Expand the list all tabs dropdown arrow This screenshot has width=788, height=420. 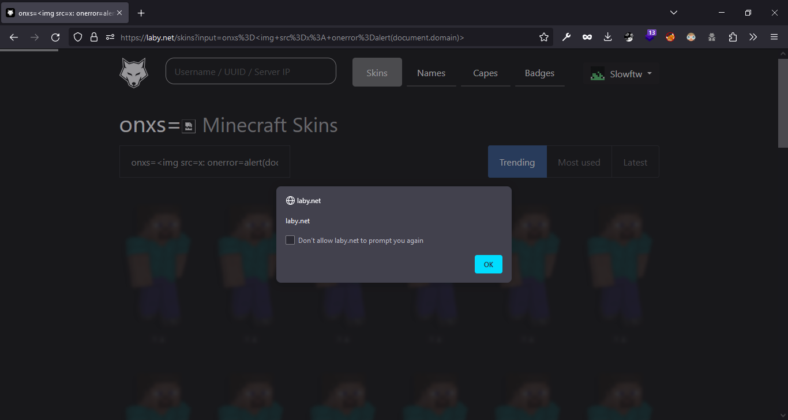point(673,13)
